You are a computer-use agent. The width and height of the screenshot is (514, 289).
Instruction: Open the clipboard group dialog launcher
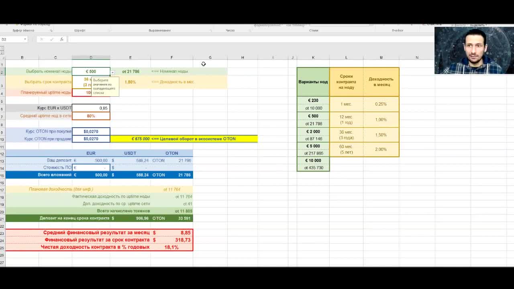click(x=51, y=31)
